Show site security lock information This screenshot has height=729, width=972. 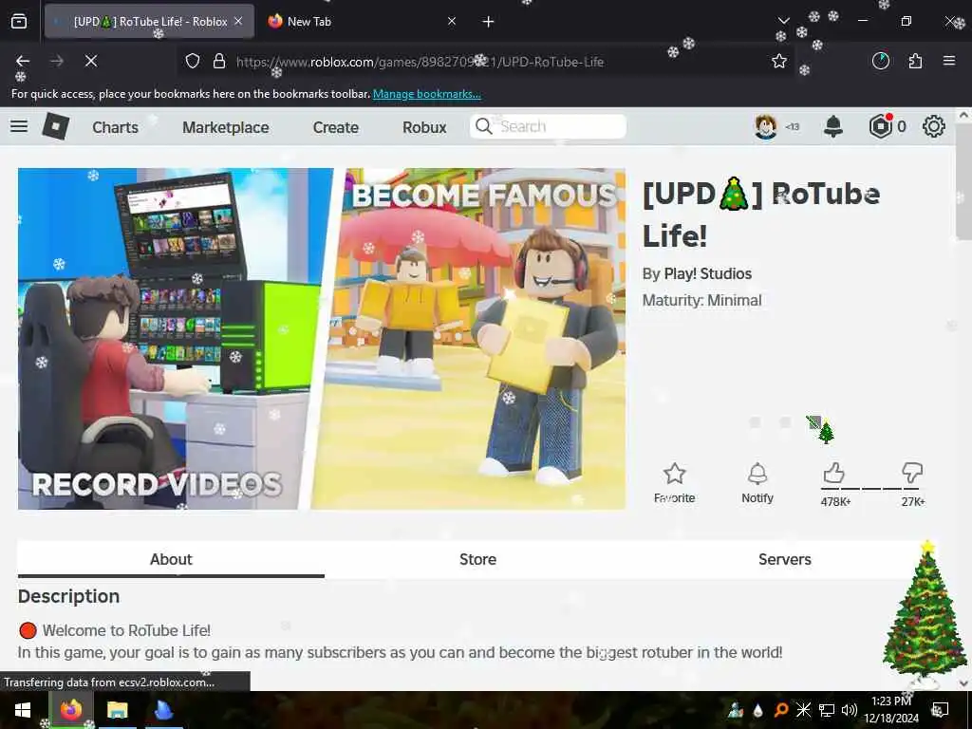[x=219, y=62]
